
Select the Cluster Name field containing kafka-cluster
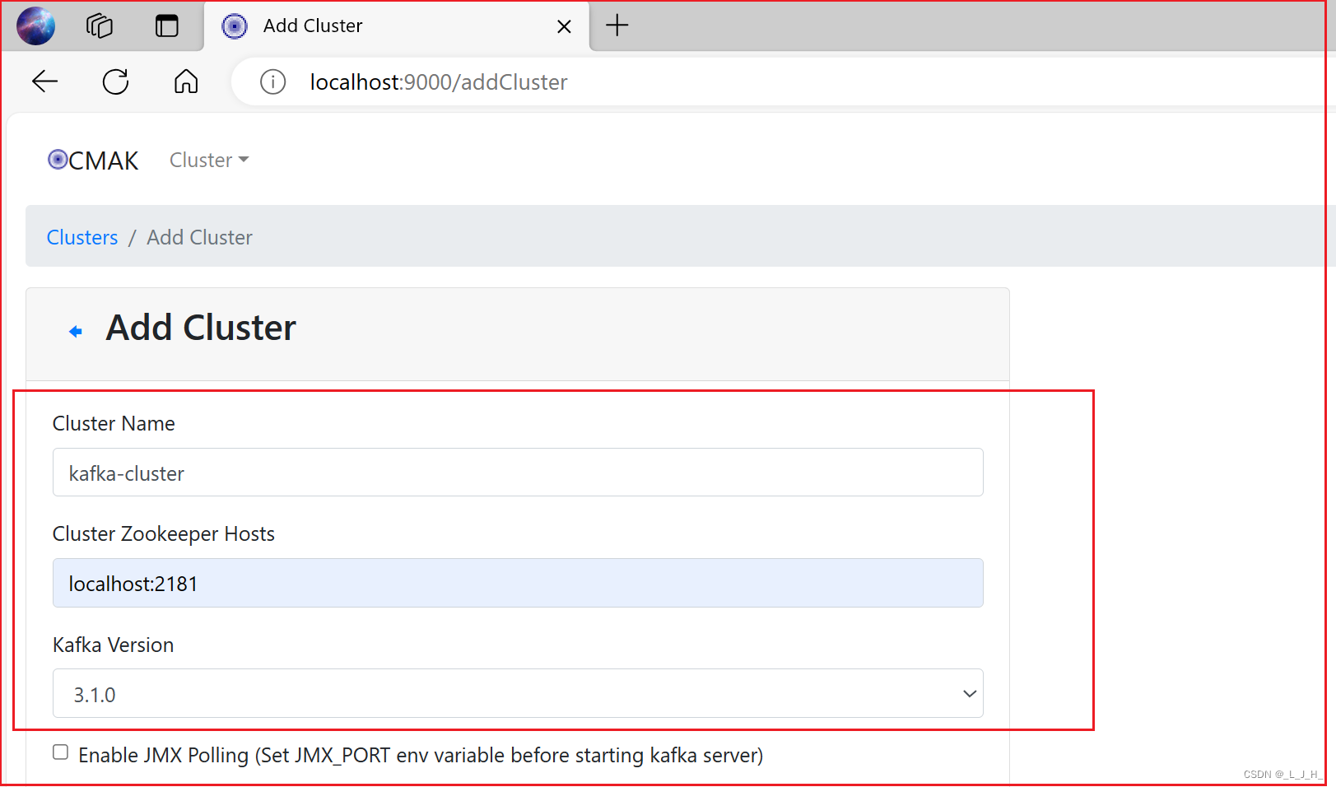point(517,473)
